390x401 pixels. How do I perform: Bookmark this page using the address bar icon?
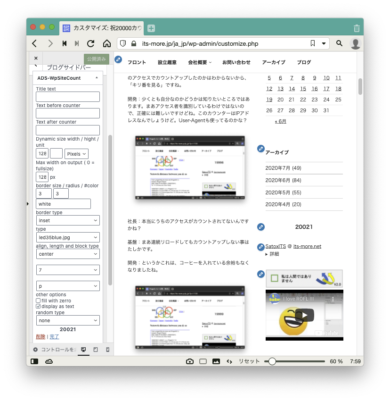[313, 43]
